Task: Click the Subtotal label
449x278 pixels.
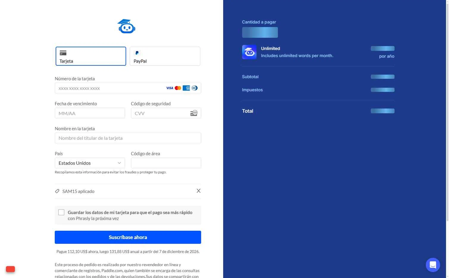Action: (250, 77)
